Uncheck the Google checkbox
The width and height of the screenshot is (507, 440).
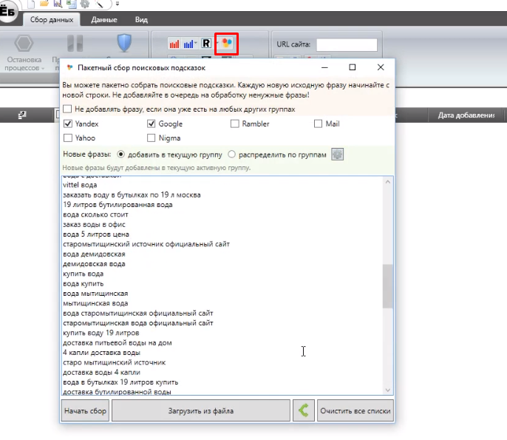(x=151, y=123)
